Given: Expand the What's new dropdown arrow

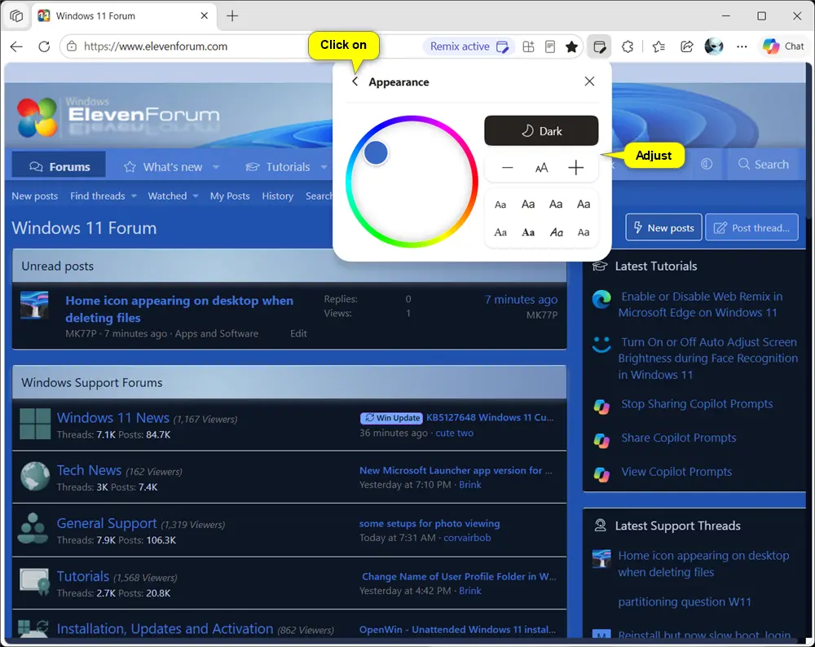Looking at the screenshot, I should 216,167.
